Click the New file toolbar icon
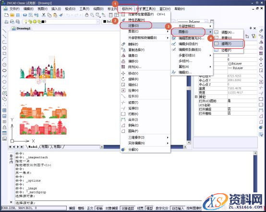Viewport: 266px width, 212px height. [x=6, y=15]
